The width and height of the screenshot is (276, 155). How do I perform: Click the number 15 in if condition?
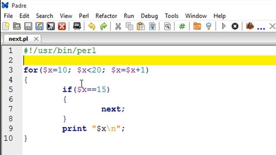(x=101, y=90)
